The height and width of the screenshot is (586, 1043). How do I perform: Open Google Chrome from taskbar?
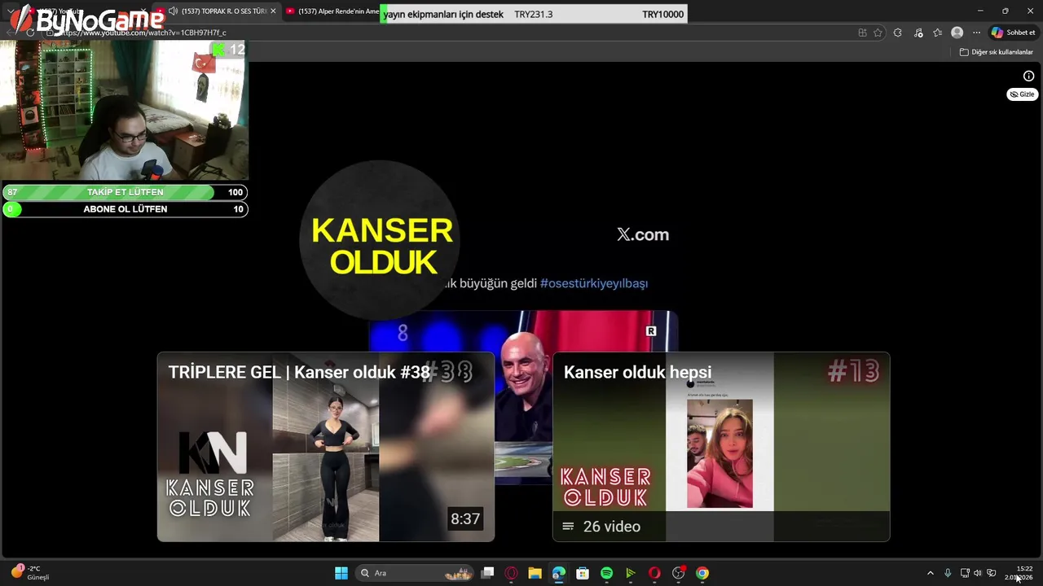coord(702,573)
